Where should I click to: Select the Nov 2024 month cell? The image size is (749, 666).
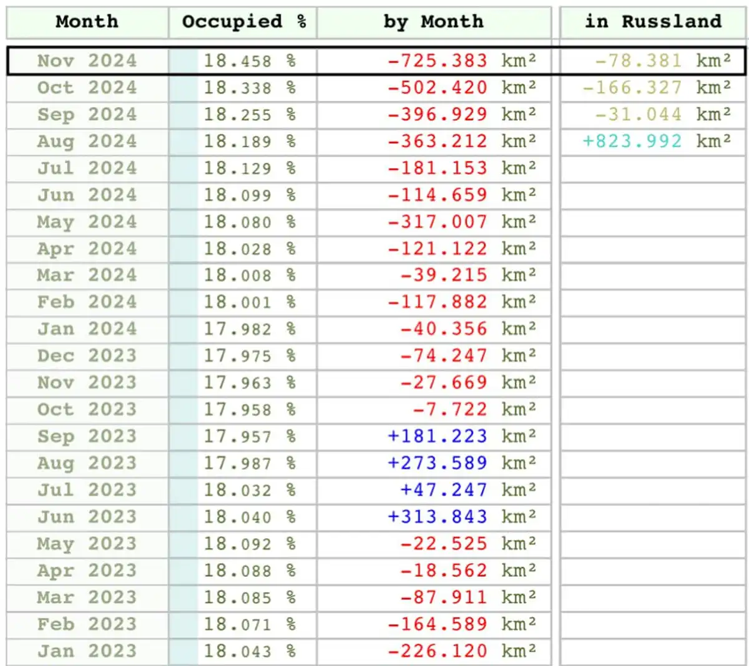coord(87,61)
